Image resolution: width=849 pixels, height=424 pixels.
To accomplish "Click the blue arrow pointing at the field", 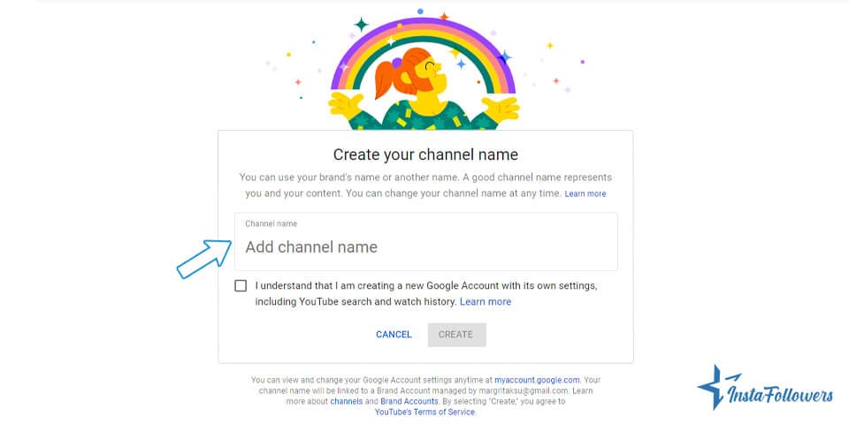I will coord(203,258).
